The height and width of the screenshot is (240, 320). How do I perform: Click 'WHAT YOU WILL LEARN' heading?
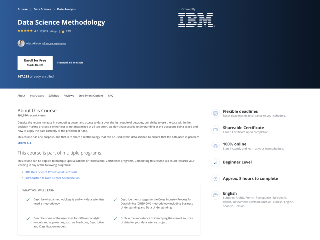38,190
